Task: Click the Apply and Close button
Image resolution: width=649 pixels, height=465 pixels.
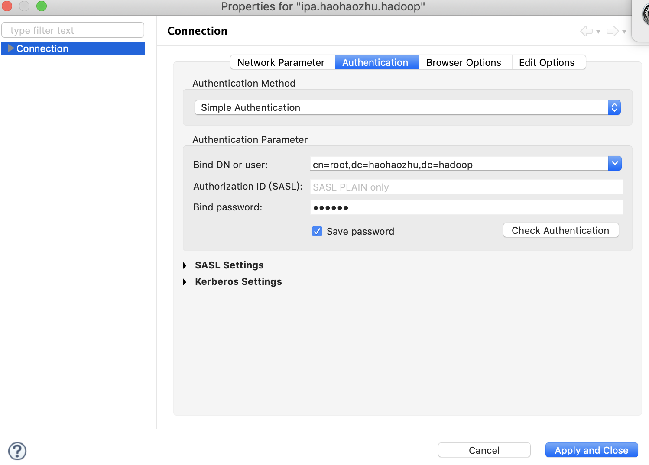Action: (x=591, y=450)
